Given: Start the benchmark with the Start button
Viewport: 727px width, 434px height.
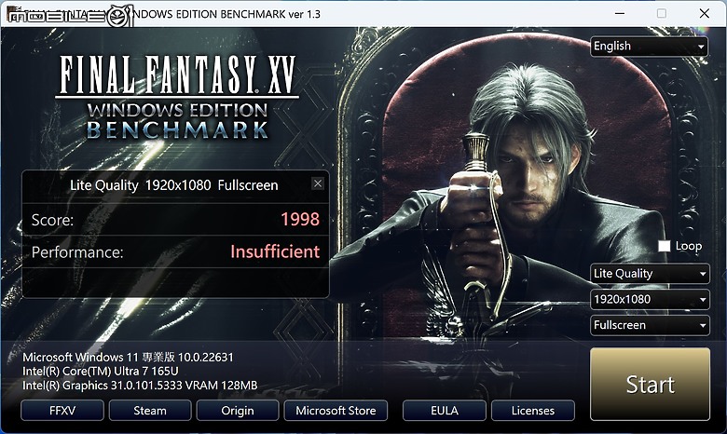Looking at the screenshot, I should tap(650, 384).
